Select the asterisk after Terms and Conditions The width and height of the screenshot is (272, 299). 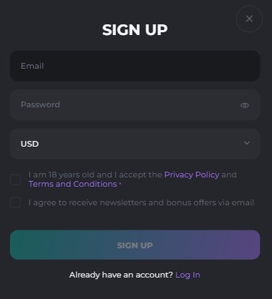coord(120,184)
